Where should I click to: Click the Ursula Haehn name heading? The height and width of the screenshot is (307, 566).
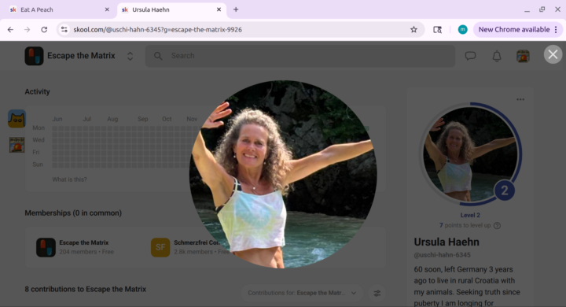click(x=447, y=242)
